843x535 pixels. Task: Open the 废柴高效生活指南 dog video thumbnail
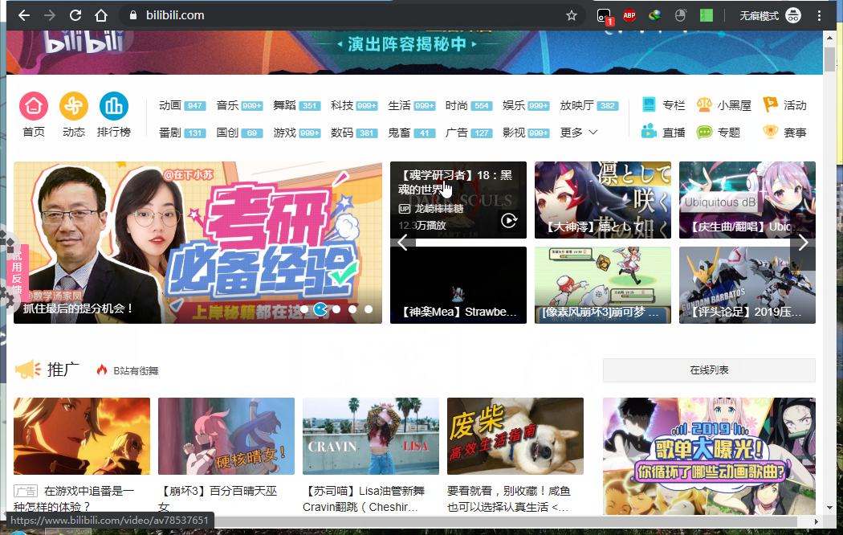tap(515, 436)
